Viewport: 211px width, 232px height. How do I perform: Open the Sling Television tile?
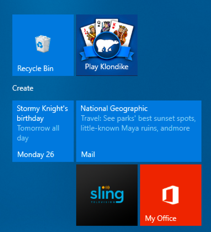point(107,195)
